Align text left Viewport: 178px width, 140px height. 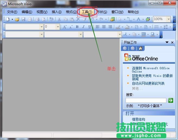tap(97, 27)
